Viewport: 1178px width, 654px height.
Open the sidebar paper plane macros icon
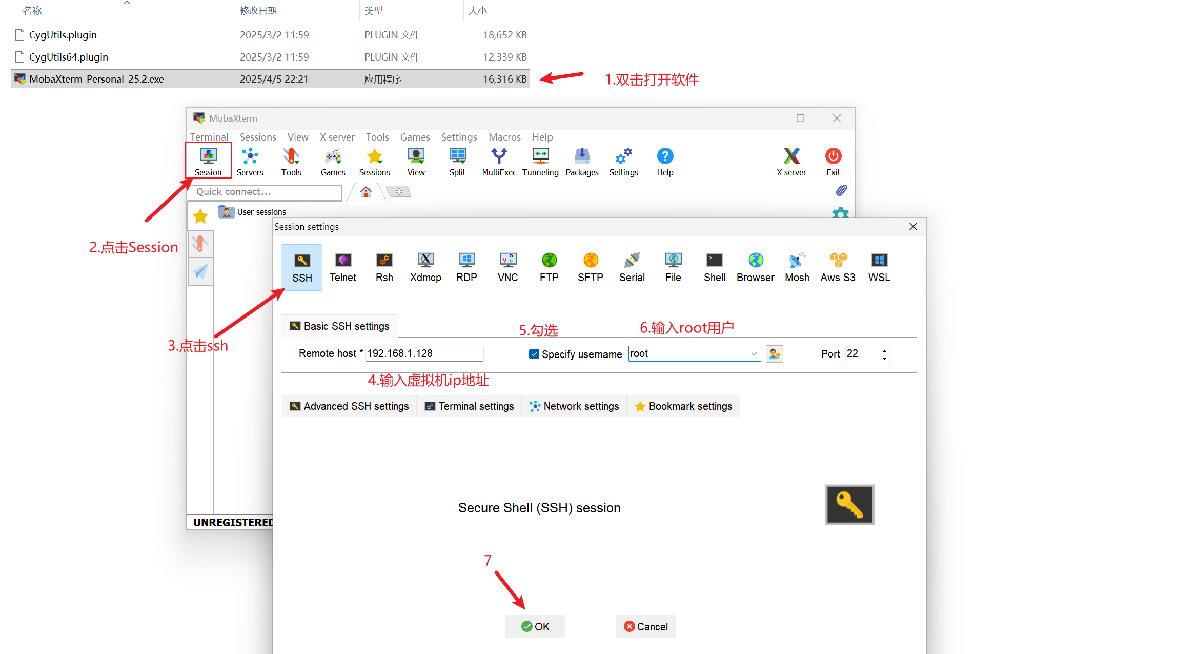(x=200, y=271)
